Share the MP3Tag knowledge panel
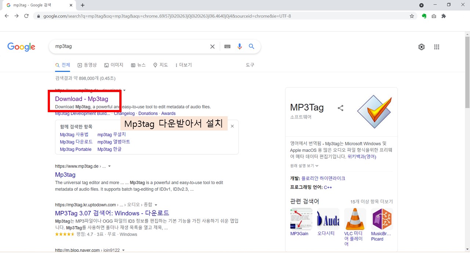This screenshot has width=470, height=264. click(x=340, y=108)
